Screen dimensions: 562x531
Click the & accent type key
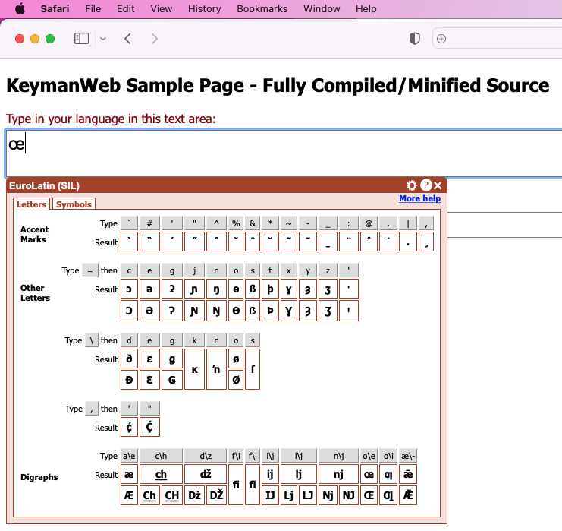[x=253, y=223]
